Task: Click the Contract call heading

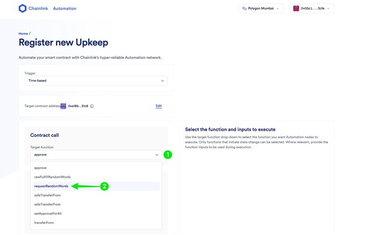Action: (44, 135)
